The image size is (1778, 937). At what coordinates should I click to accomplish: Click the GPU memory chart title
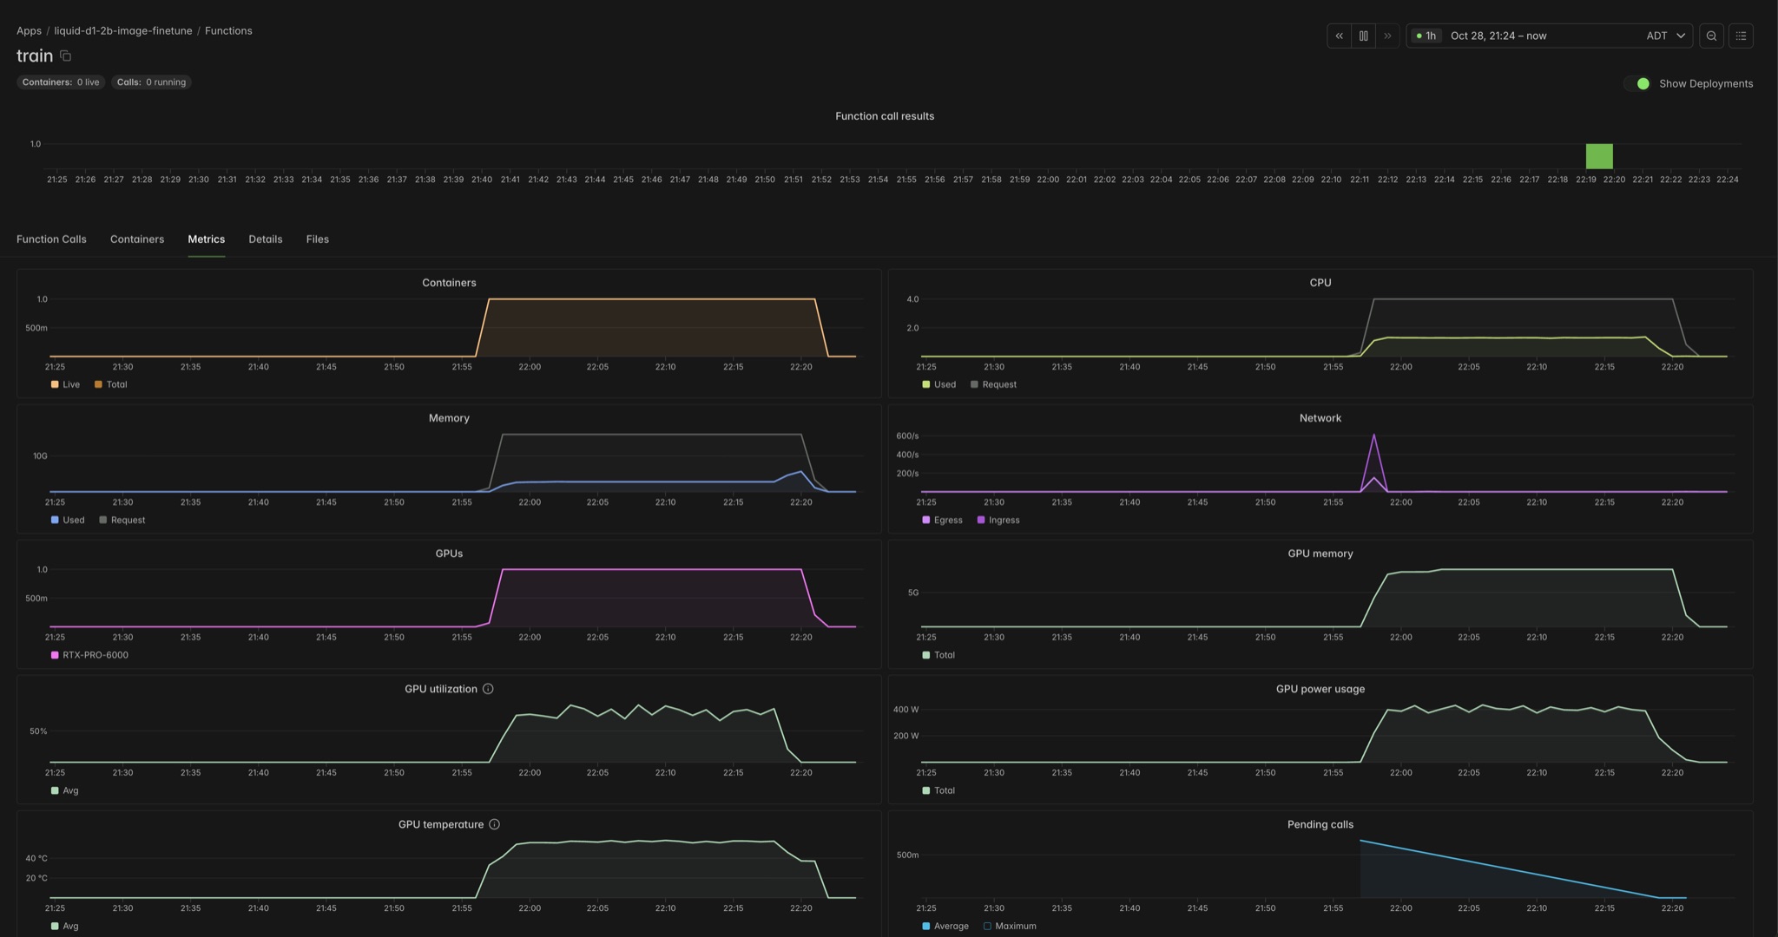coord(1320,554)
